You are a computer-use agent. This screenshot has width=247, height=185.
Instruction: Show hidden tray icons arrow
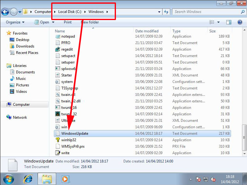tap(191, 179)
